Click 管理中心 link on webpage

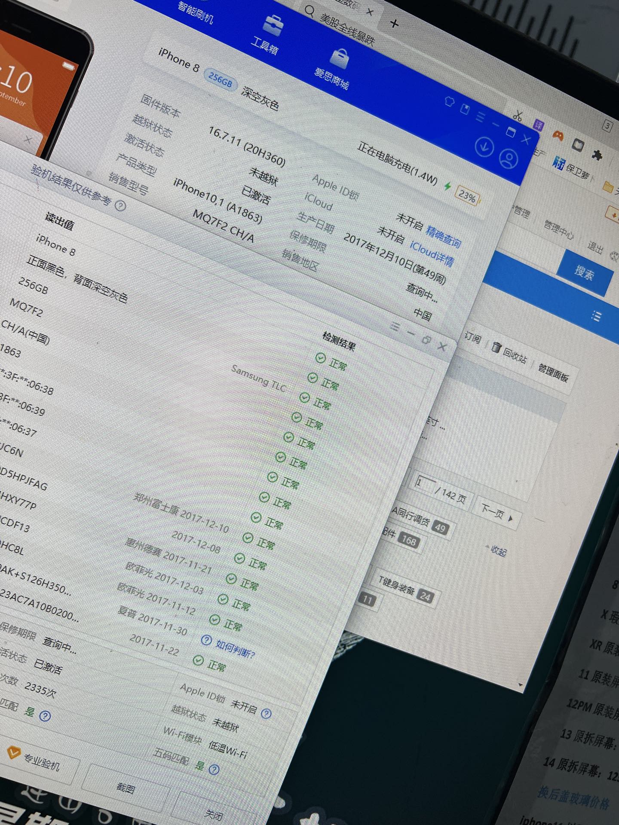[558, 229]
